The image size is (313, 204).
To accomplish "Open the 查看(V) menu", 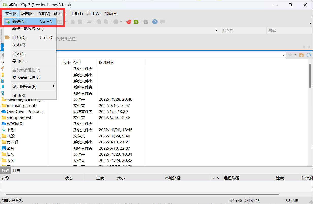I will [44, 14].
